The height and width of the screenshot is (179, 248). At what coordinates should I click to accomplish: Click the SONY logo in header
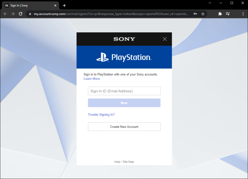tap(124, 39)
